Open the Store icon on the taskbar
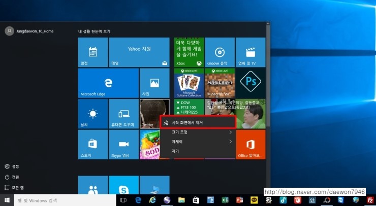The image size is (376, 206). click(x=196, y=200)
